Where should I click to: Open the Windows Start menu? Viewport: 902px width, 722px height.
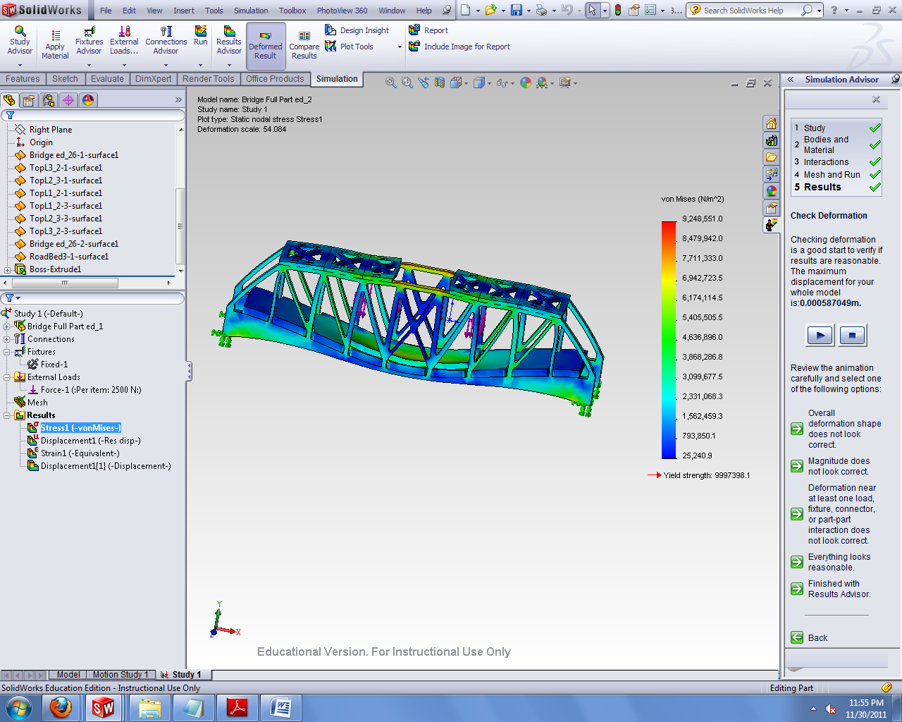click(18, 707)
